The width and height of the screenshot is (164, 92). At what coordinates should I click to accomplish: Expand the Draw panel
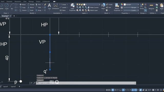(x=6, y=13)
